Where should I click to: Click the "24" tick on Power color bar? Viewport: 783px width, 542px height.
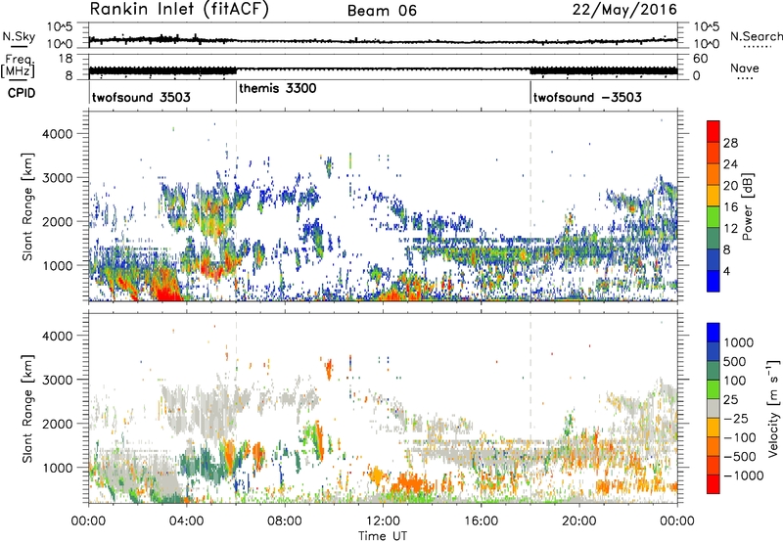click(730, 164)
